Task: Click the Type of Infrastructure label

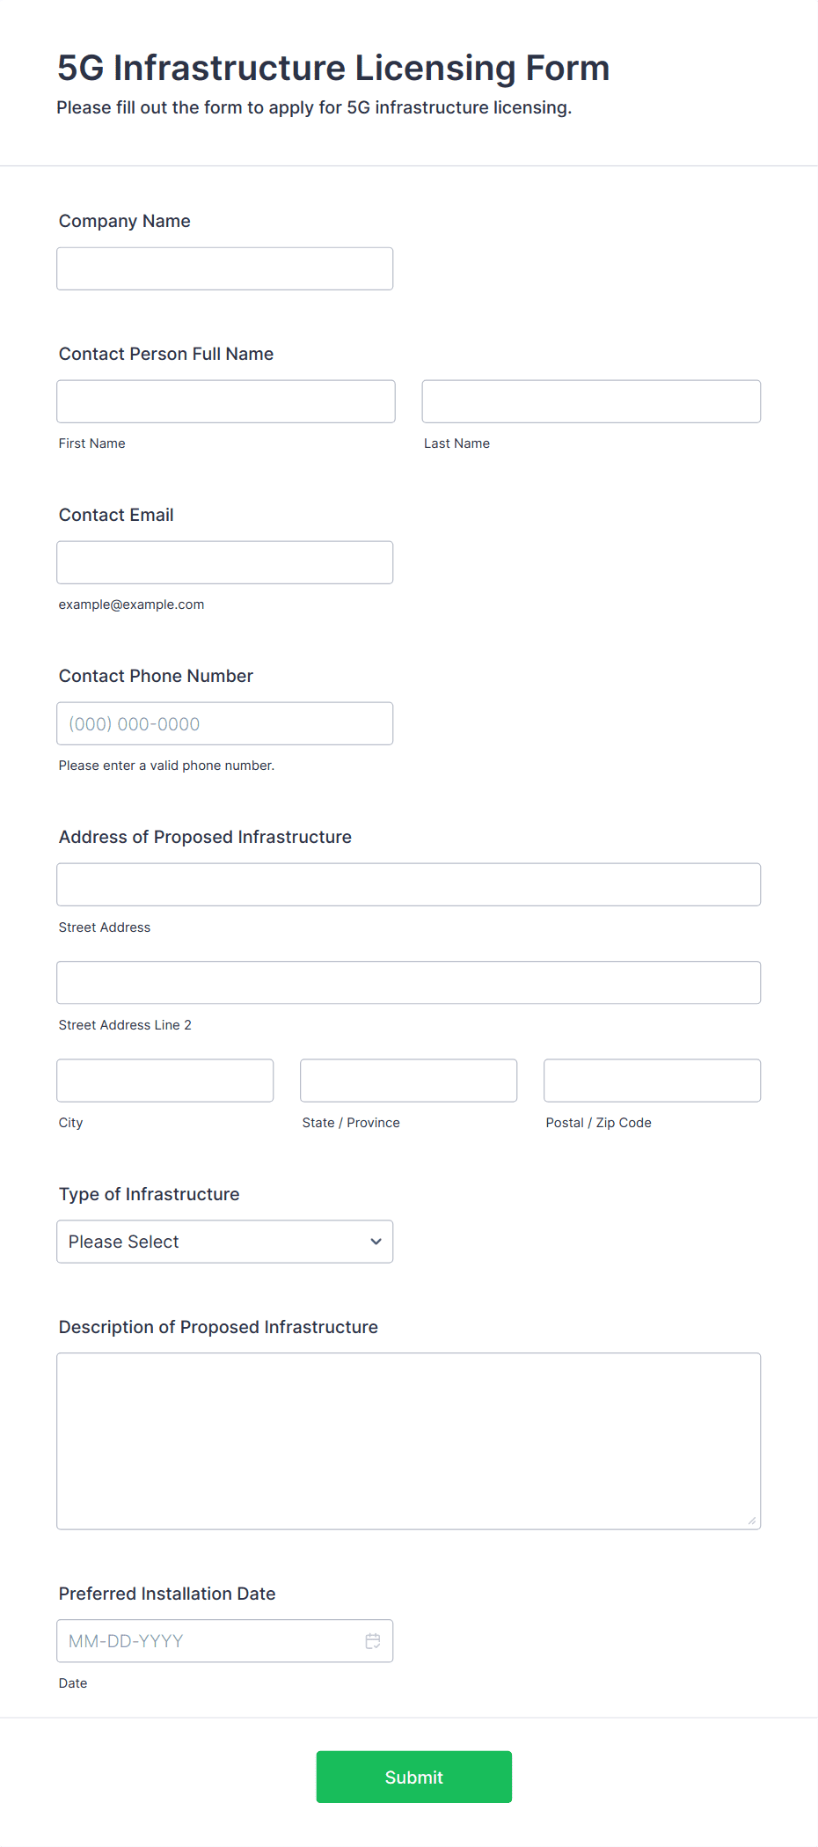Action: (150, 1194)
